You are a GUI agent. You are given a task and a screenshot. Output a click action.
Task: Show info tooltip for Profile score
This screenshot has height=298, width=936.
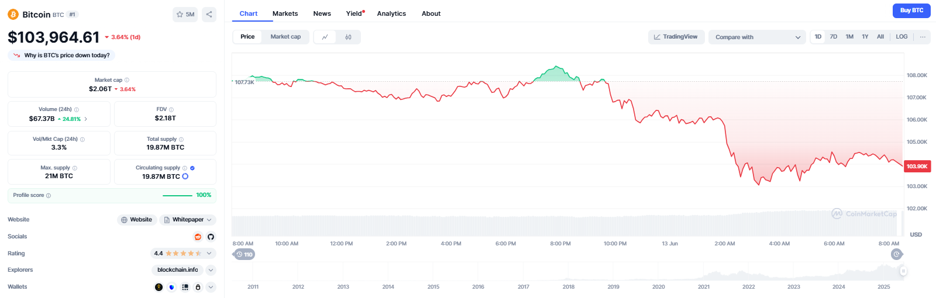[x=49, y=195]
